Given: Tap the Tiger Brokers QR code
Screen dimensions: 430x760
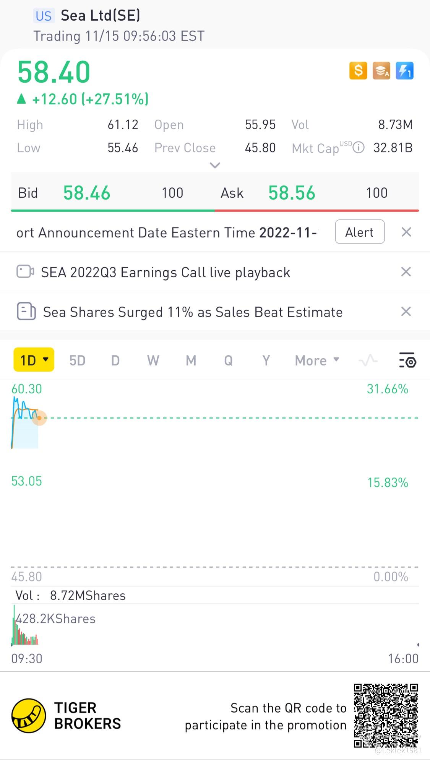Looking at the screenshot, I should click(x=385, y=715).
